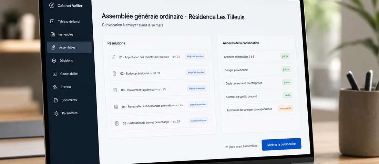This screenshot has height=164, width=379.
Task: Click jointe status of annex Budget prévisionnel
Action: 286,69
